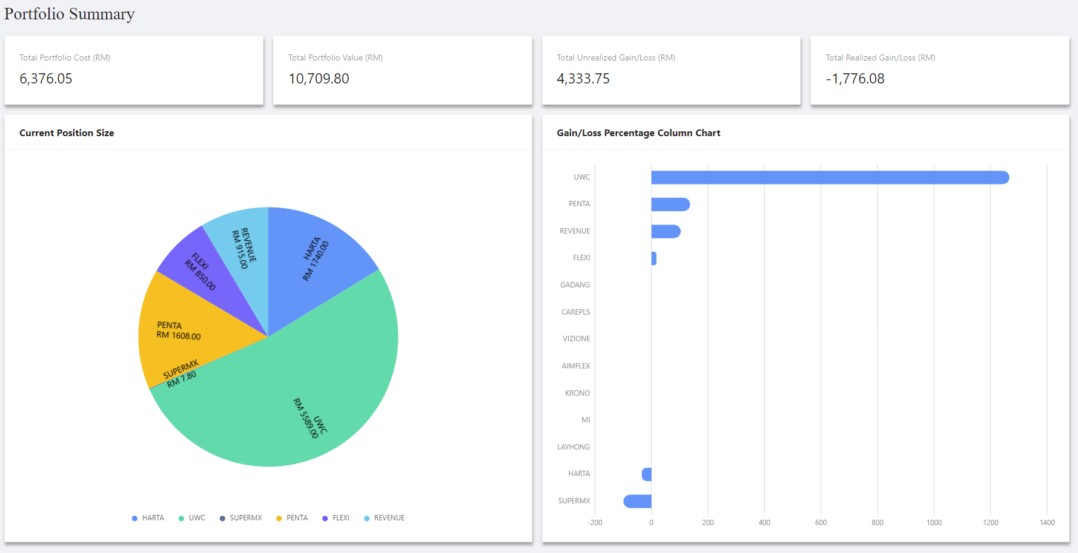The image size is (1078, 553).
Task: Click the PENTA gain bar
Action: (x=670, y=205)
